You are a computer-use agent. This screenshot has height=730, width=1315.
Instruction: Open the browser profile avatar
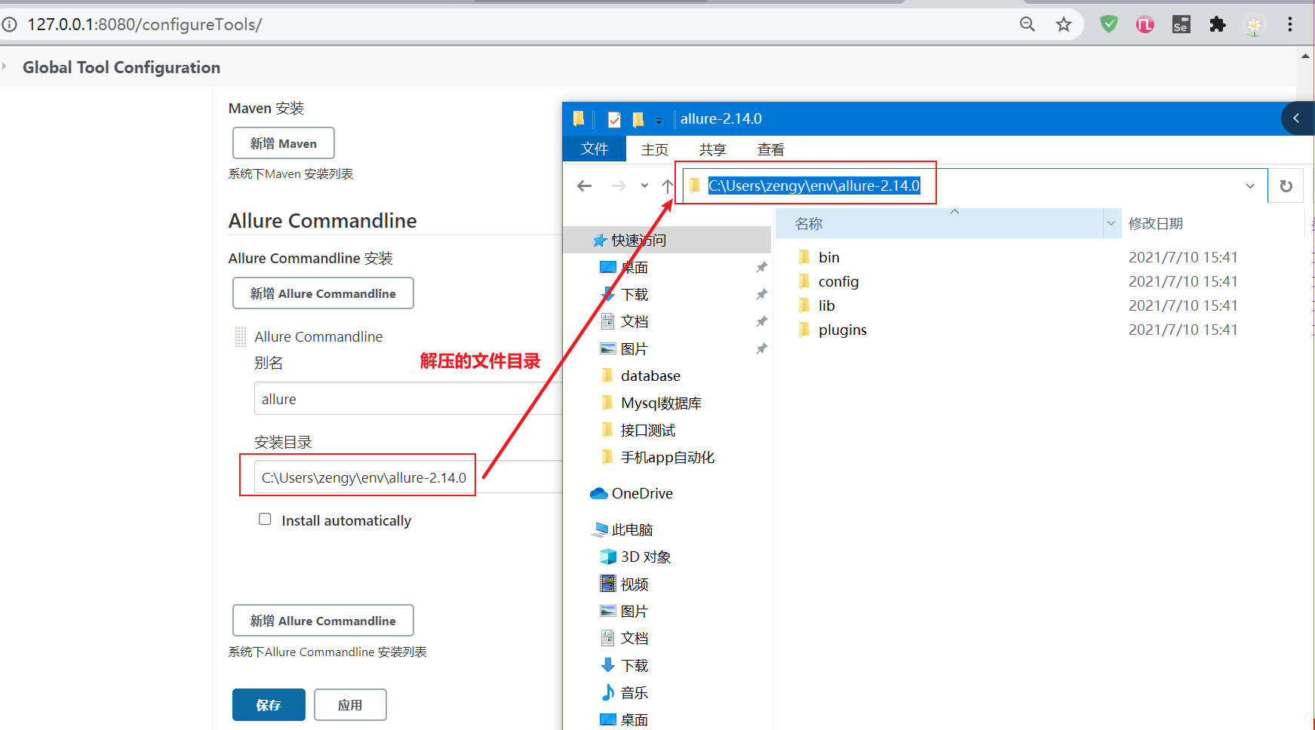[1254, 26]
